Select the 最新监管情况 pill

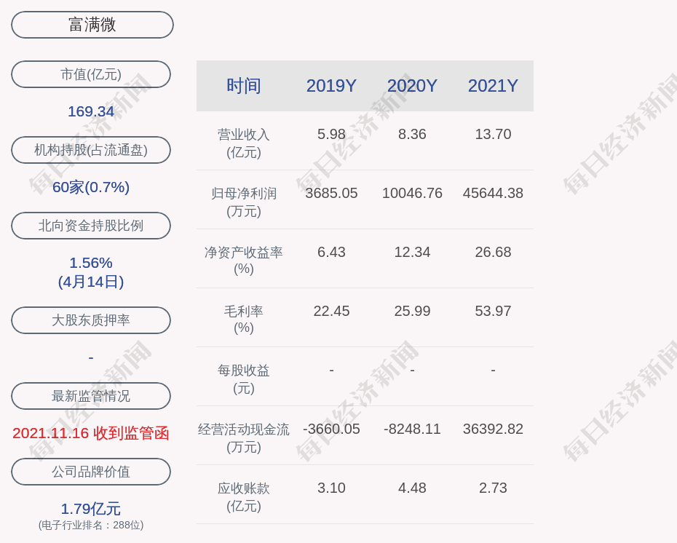(x=91, y=396)
